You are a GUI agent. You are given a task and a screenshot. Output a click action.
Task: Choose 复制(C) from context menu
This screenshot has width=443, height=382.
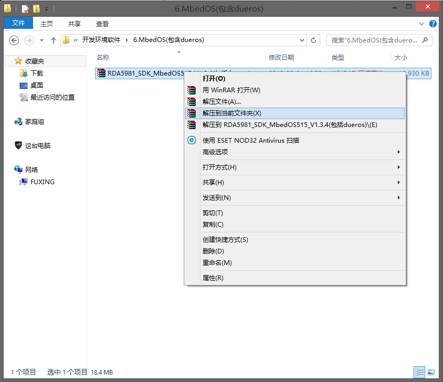pos(295,225)
